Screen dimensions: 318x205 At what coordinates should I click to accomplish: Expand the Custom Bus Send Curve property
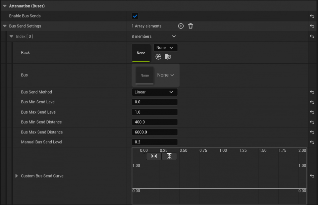tap(17, 176)
